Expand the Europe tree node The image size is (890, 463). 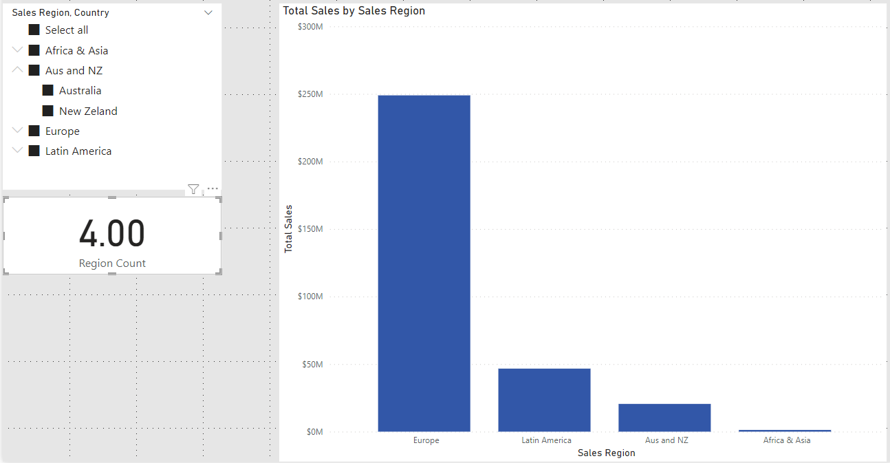17,131
